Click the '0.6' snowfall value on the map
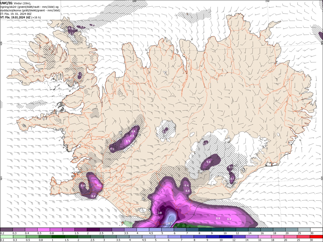323x242 pixels. point(128,141)
